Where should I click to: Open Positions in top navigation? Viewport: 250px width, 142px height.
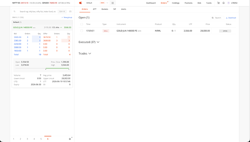tap(188, 3)
